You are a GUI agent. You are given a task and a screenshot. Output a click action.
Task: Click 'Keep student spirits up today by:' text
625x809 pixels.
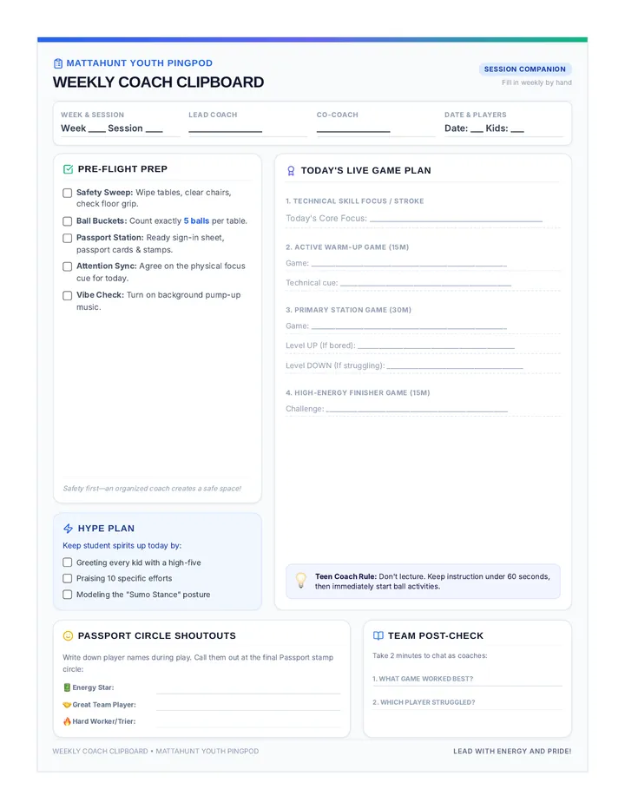[x=122, y=545]
